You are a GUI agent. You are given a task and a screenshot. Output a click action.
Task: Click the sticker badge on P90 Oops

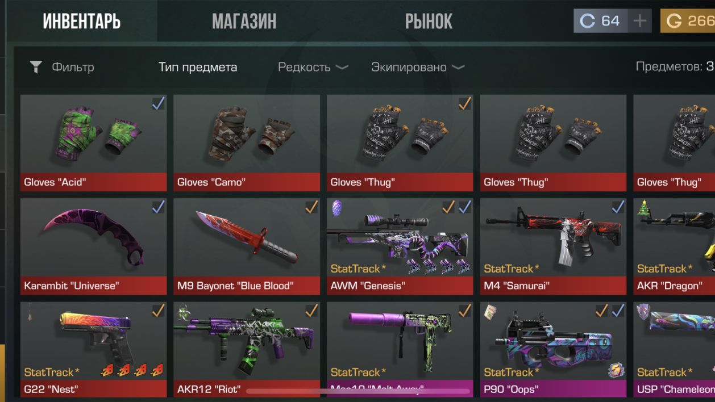tap(616, 371)
